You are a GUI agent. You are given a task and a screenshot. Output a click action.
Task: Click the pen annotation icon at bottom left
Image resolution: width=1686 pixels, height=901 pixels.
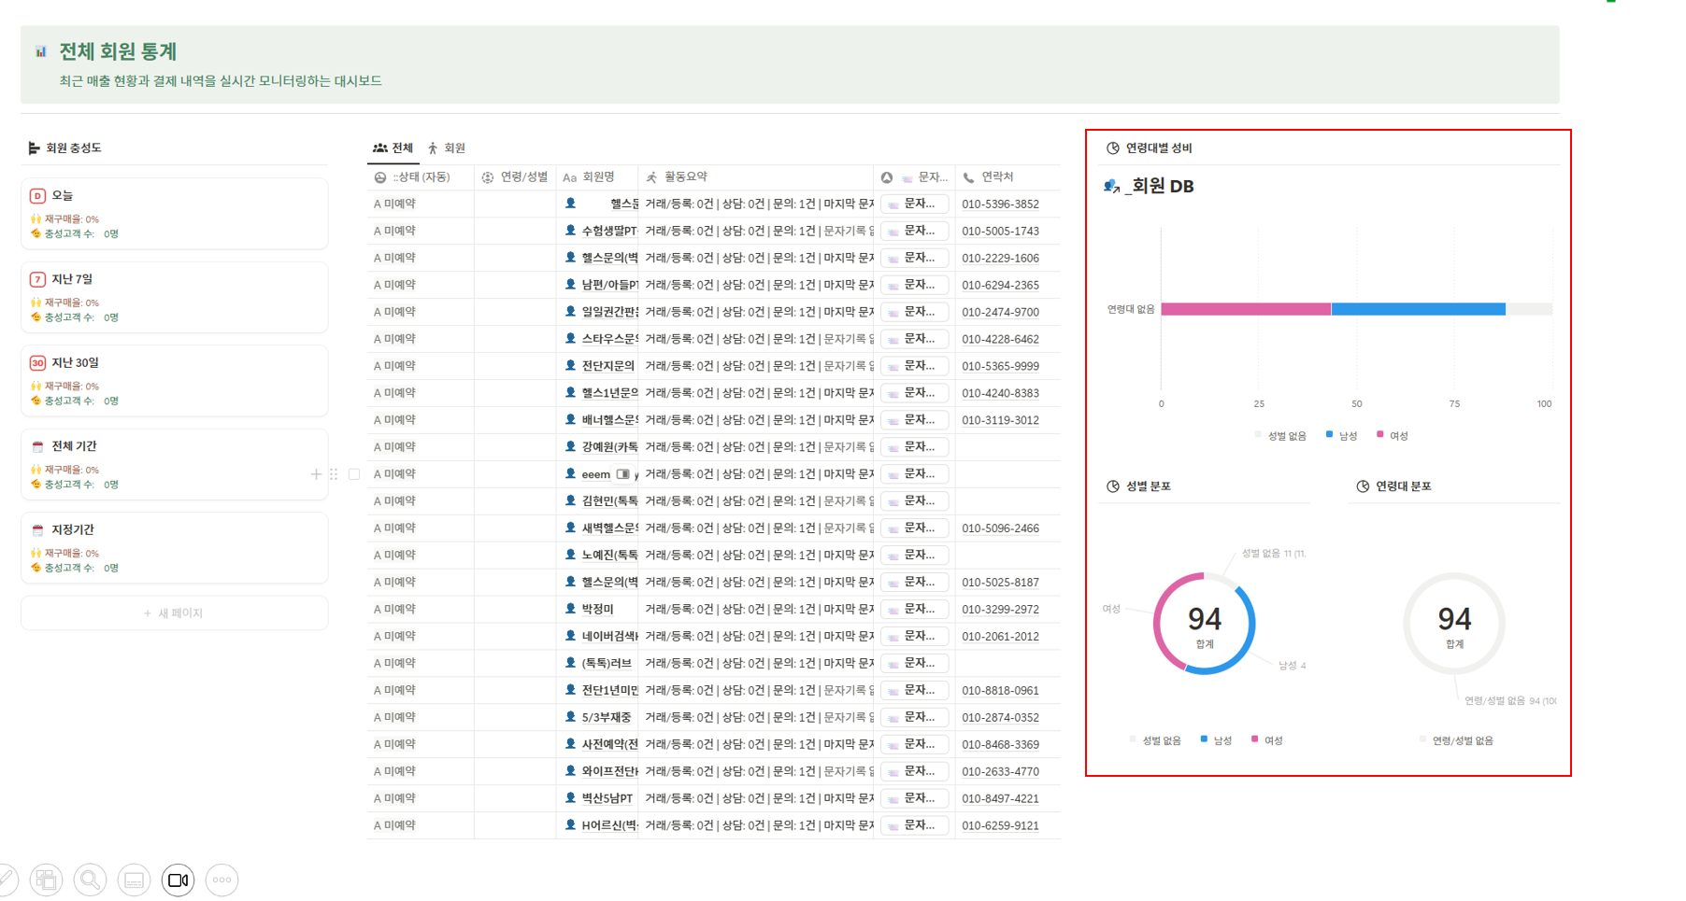[x=6, y=880]
